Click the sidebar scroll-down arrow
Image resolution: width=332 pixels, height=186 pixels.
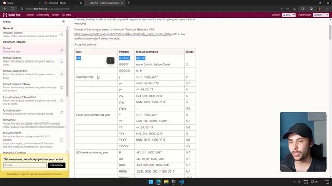(x=67, y=152)
